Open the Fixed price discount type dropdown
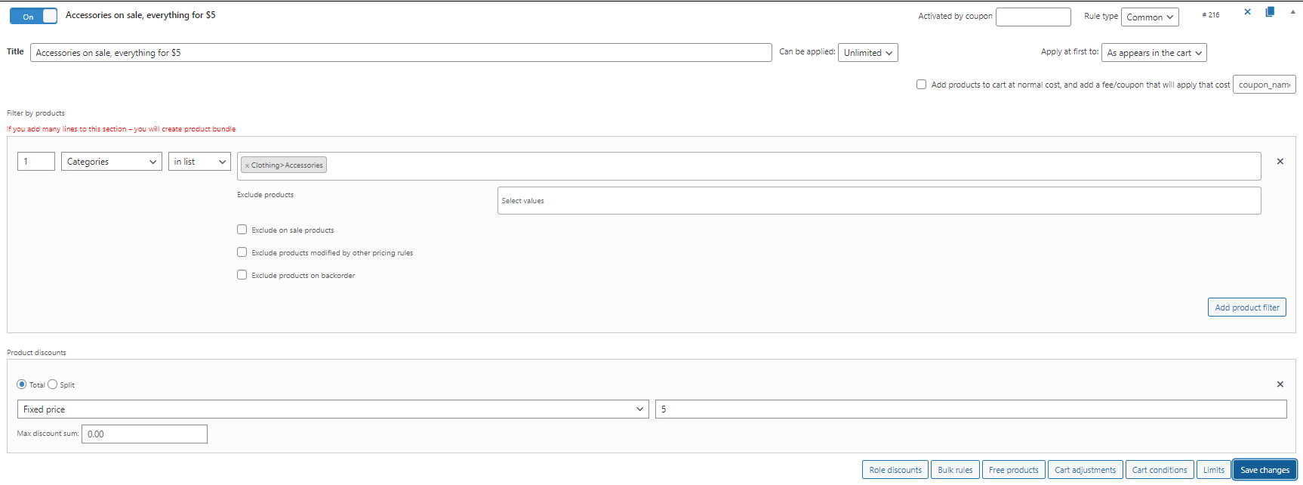Image resolution: width=1303 pixels, height=485 pixels. click(333, 409)
